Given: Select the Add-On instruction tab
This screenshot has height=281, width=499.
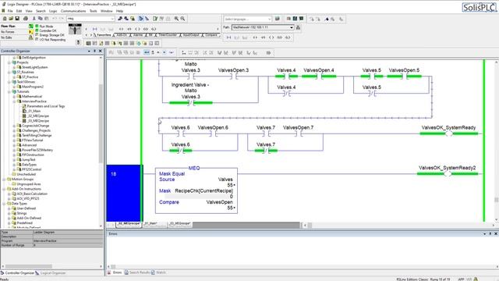Looking at the screenshot, I should [122, 34].
